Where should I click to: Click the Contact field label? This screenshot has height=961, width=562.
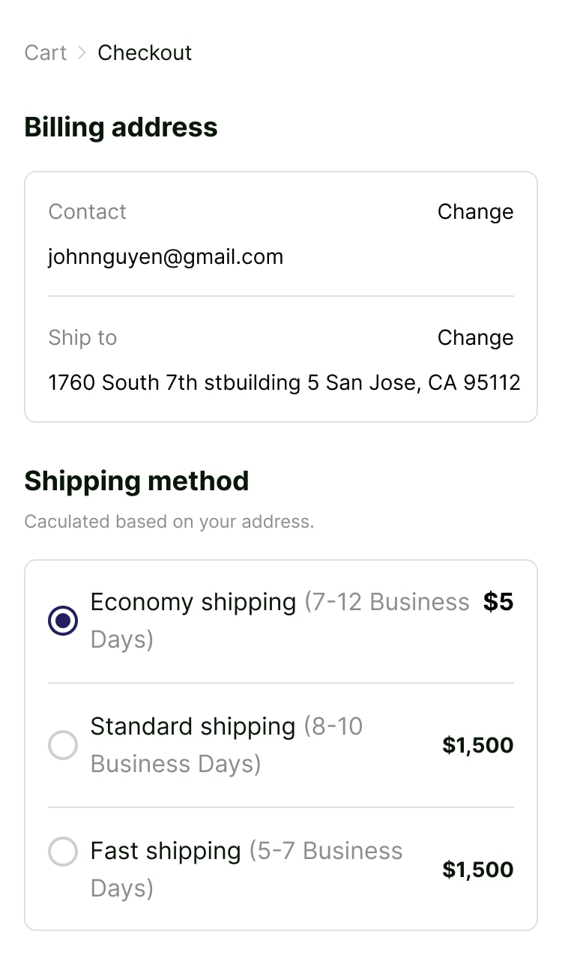coord(88,212)
